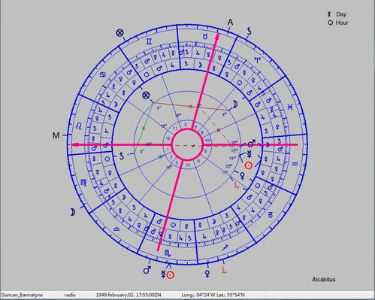Screen dimensions: 375x300
Task: Click the Taurus sign at the top
Action: [205, 37]
